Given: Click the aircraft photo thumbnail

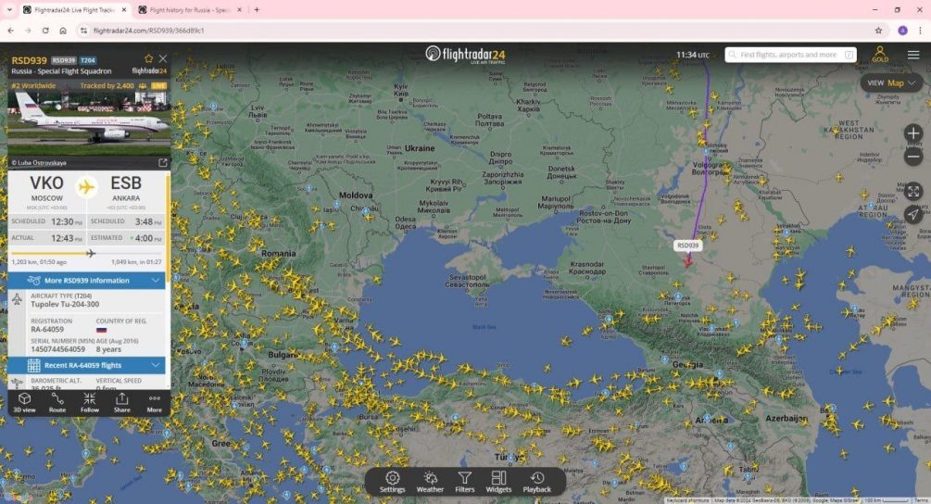Looking at the screenshot, I should [89, 123].
